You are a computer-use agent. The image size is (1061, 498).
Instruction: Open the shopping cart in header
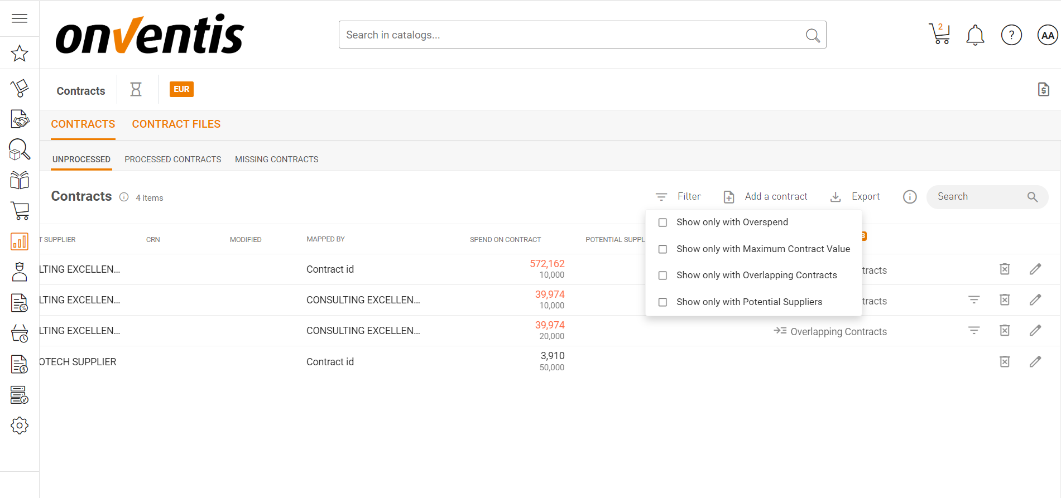coord(939,35)
